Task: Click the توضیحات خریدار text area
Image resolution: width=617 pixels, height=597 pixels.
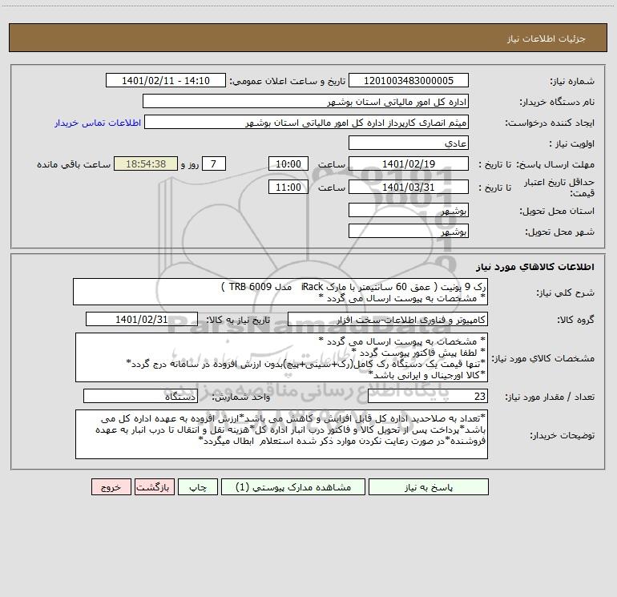Action: tap(281, 434)
